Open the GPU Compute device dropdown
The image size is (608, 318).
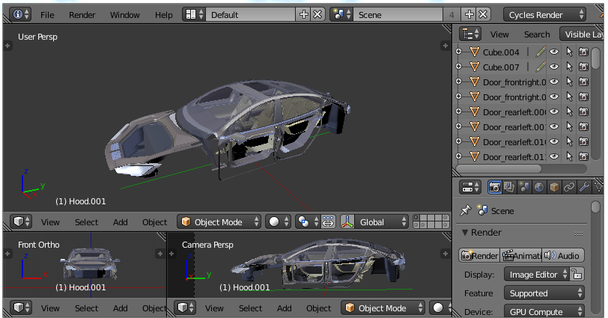pyautogui.click(x=544, y=311)
